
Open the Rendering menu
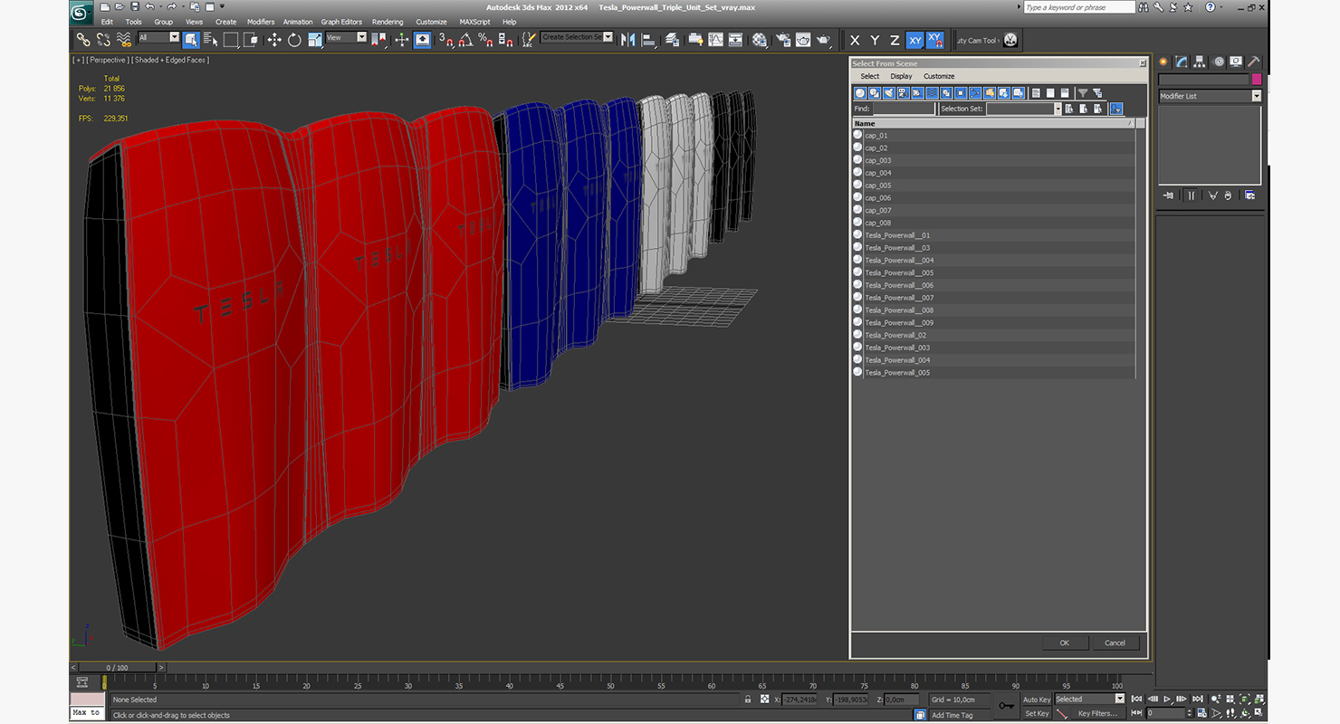click(388, 22)
